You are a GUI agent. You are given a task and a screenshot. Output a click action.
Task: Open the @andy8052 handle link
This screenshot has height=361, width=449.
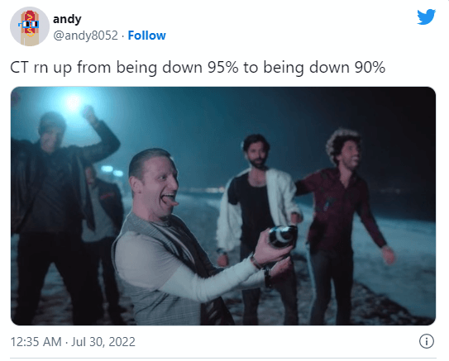[86, 36]
